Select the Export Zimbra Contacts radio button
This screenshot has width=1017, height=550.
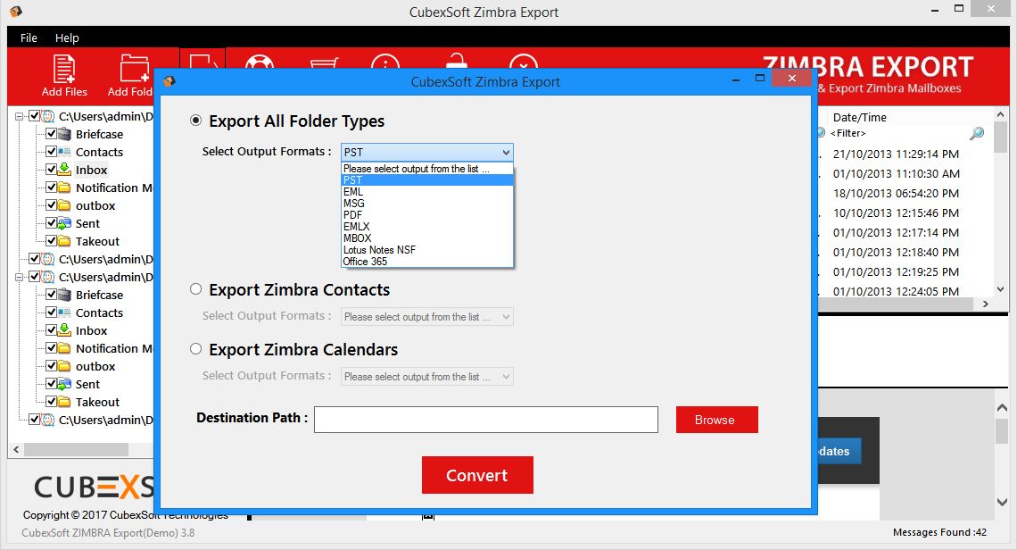click(195, 289)
